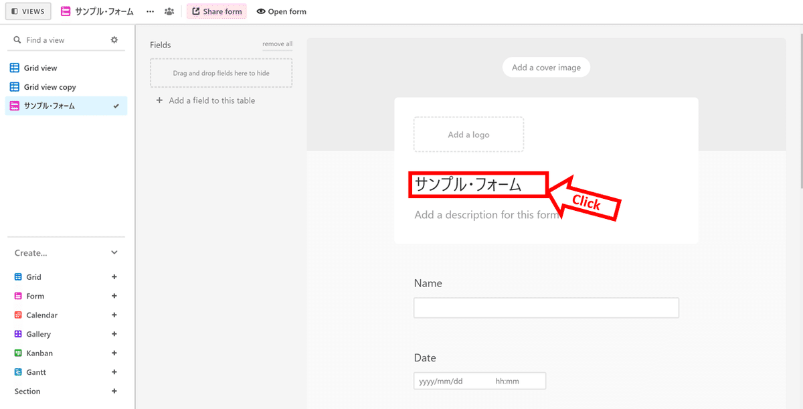The image size is (803, 409).
Task: Click the Open form button
Action: 282,11
